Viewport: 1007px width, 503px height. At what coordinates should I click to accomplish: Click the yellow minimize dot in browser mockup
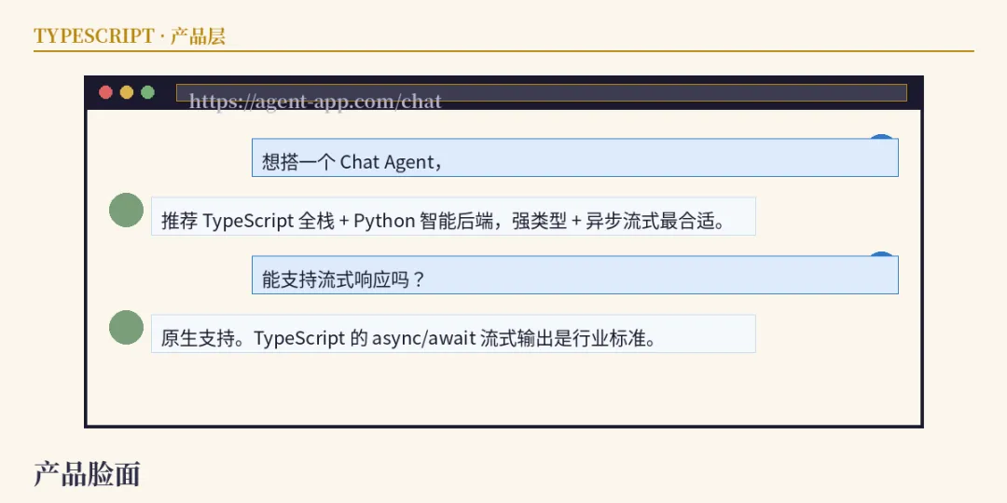(127, 92)
